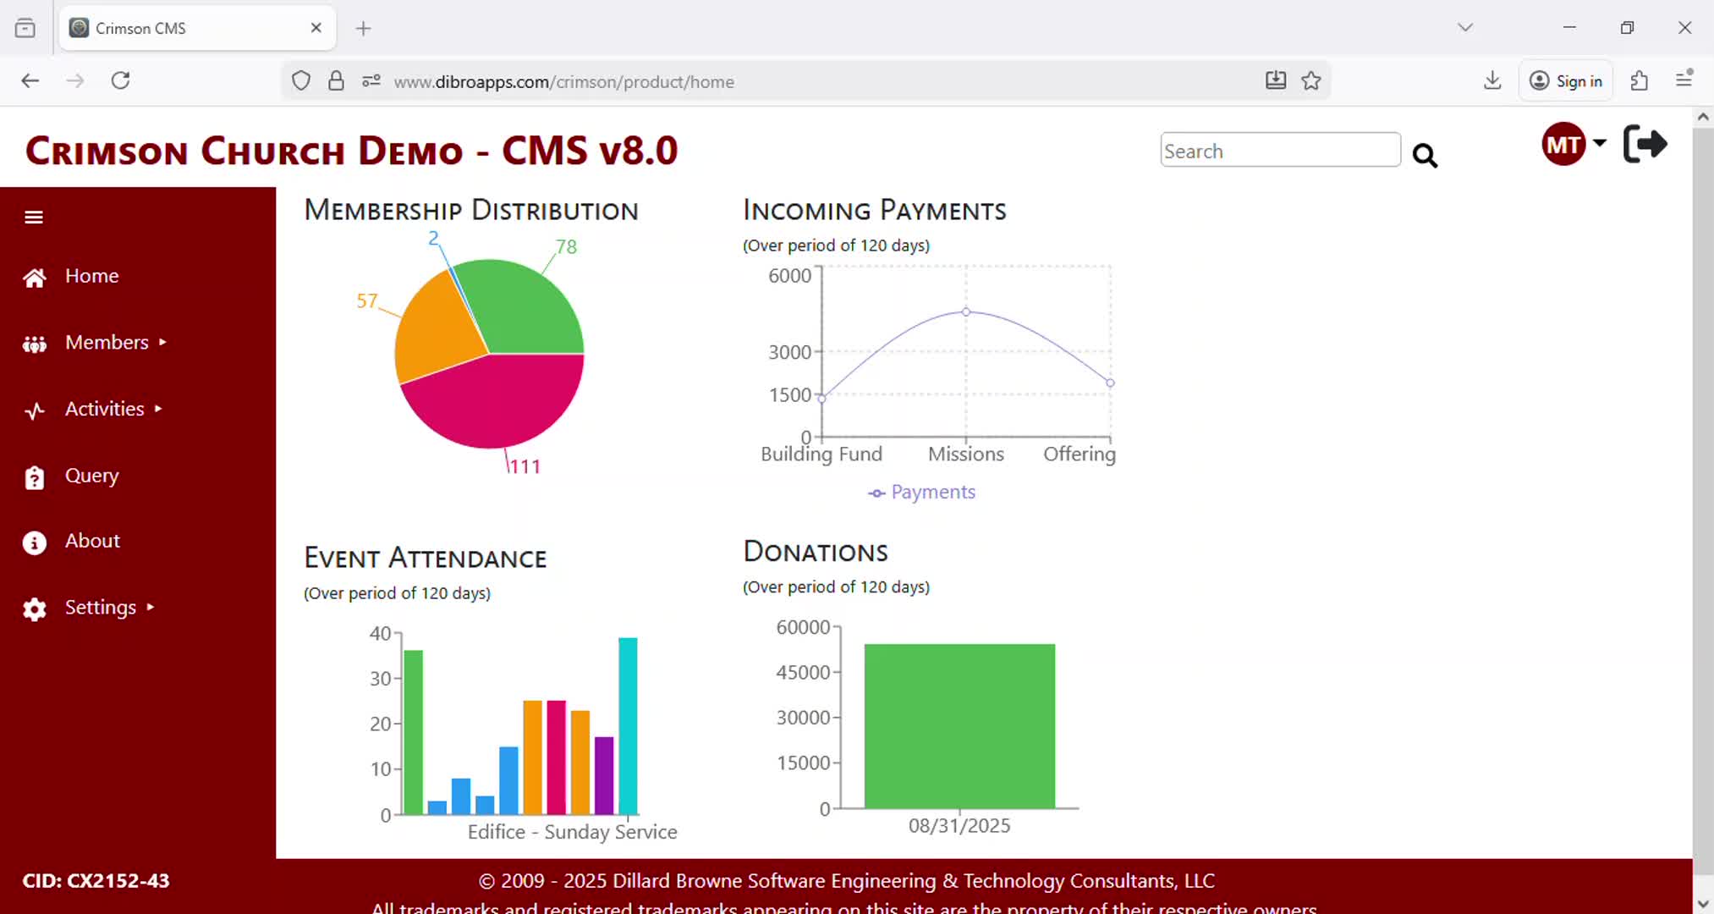
Task: Click the Settings gear icon
Action: [x=35, y=609]
